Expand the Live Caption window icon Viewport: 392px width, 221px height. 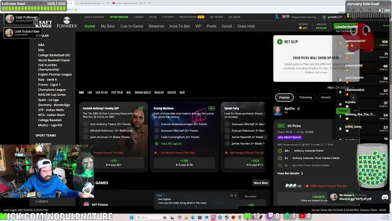pos(232,196)
